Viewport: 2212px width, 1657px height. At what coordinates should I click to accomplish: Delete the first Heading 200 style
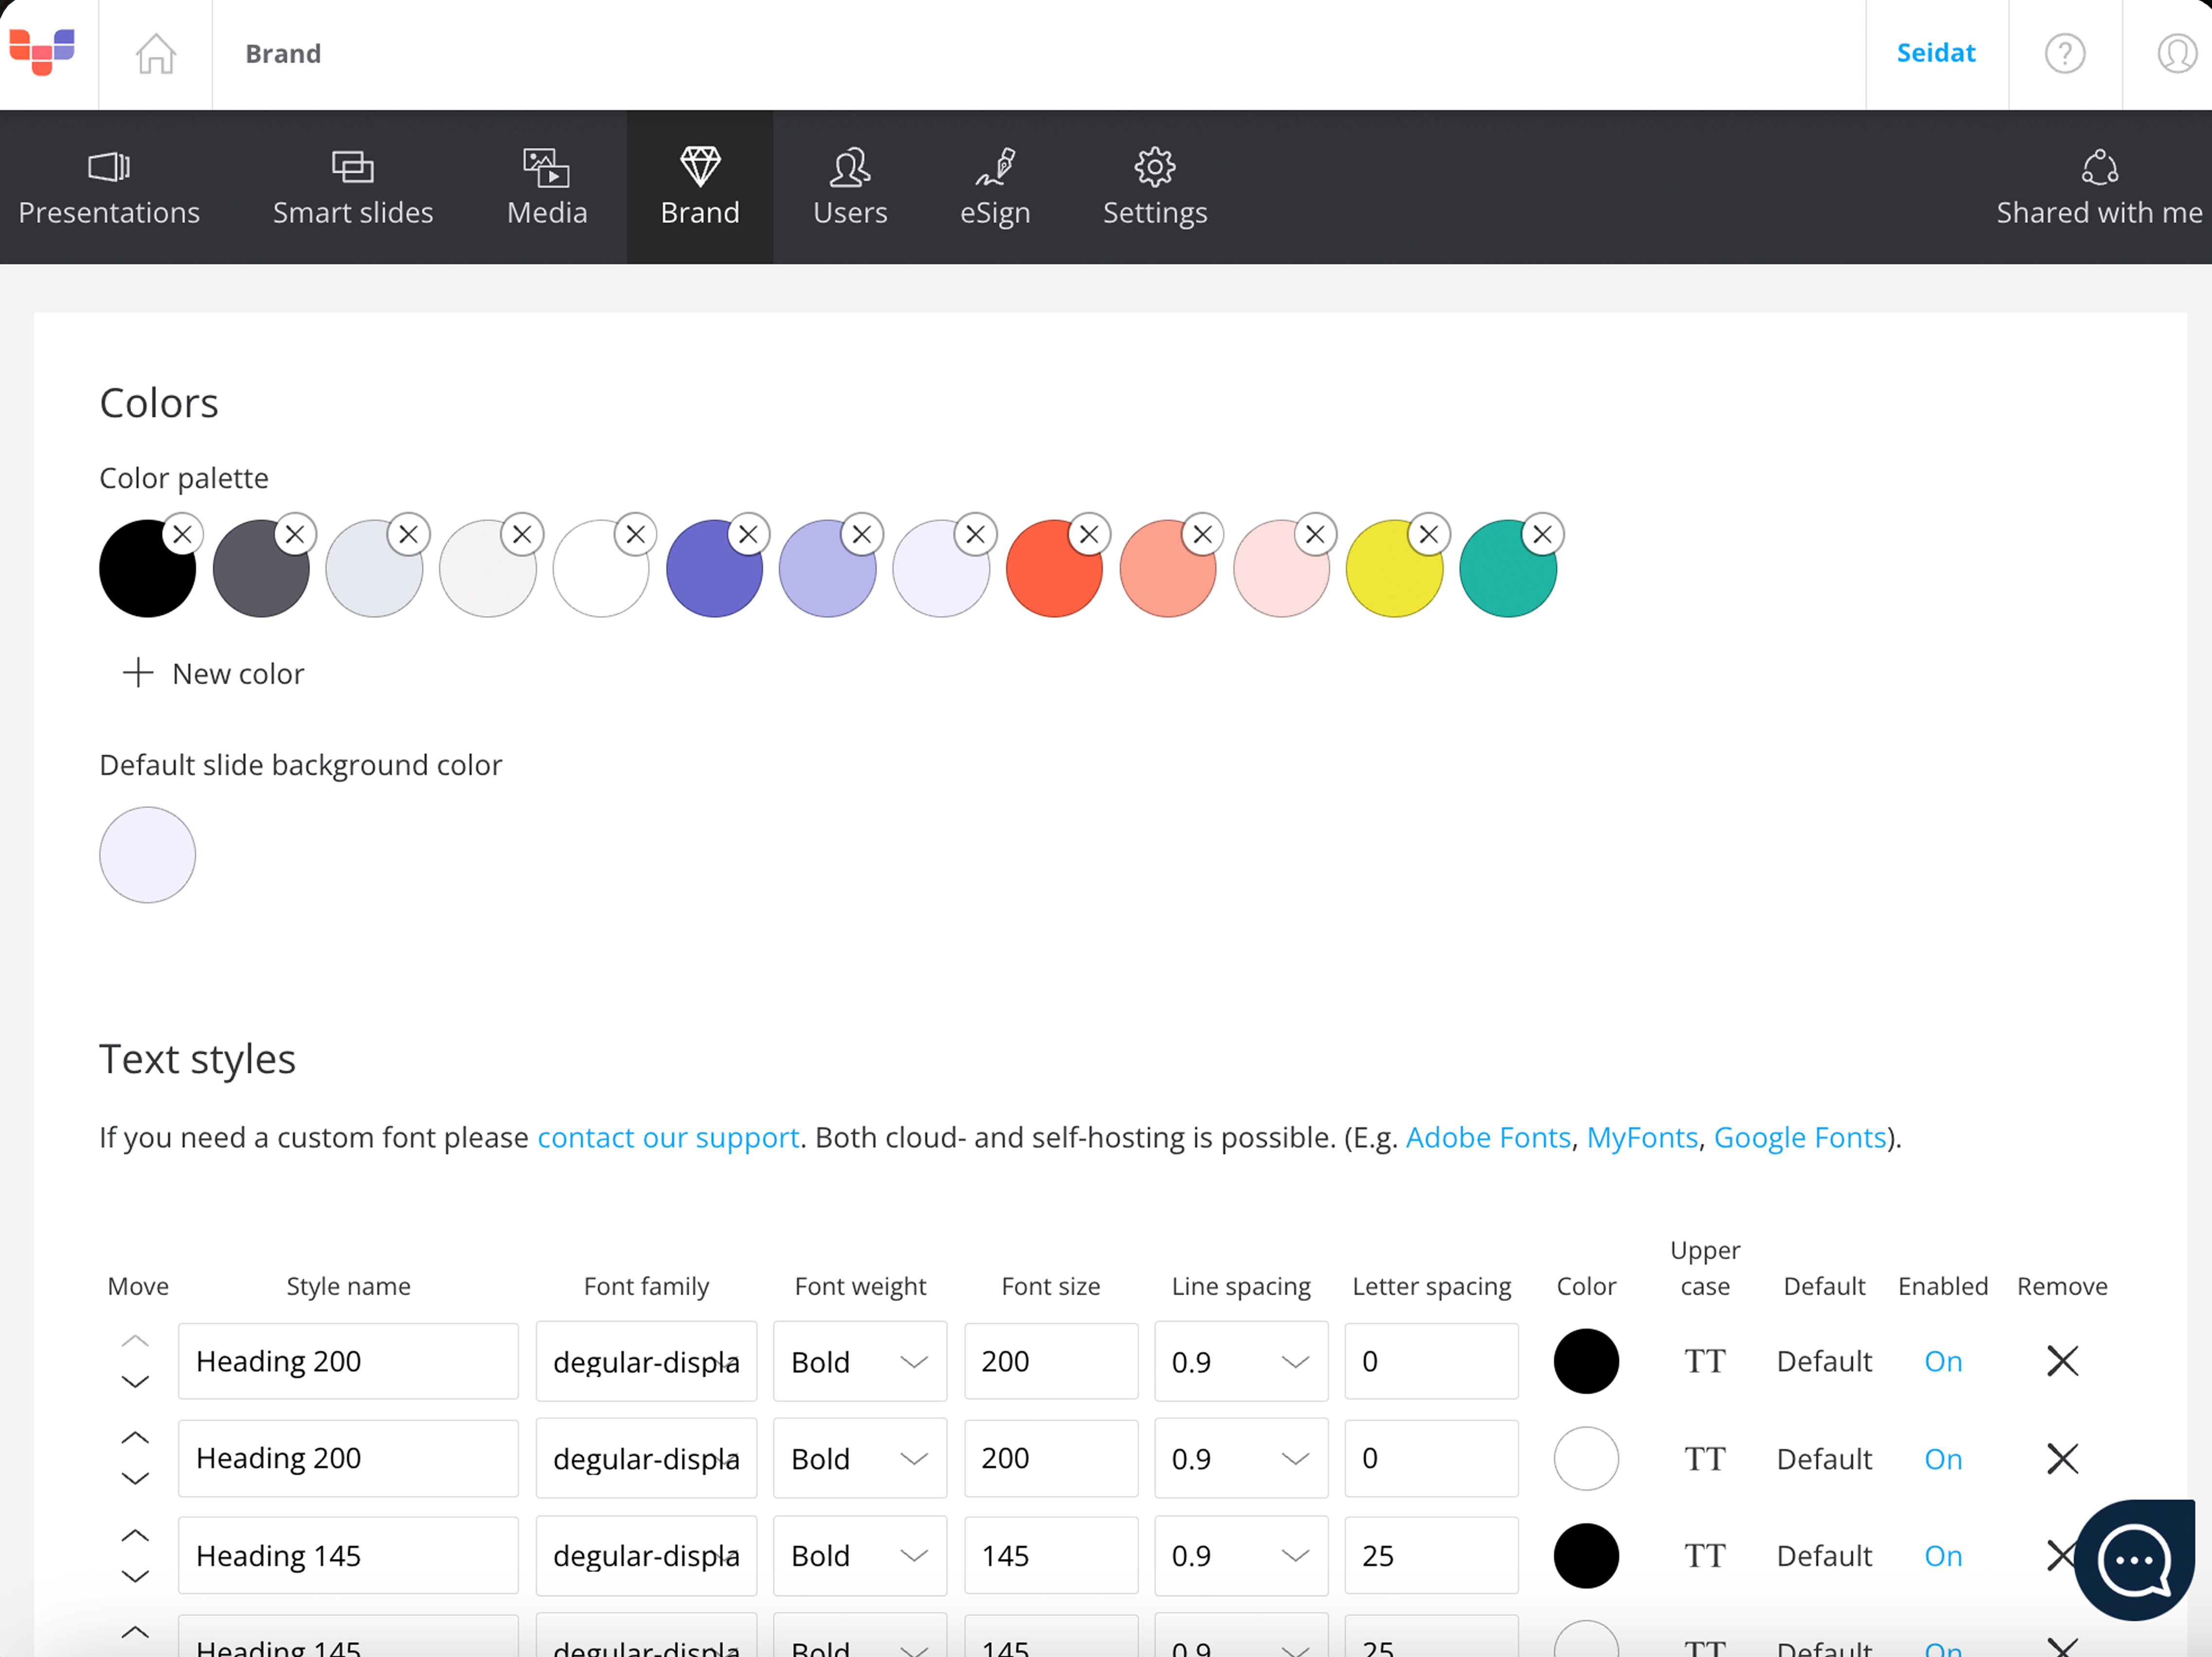point(2061,1361)
